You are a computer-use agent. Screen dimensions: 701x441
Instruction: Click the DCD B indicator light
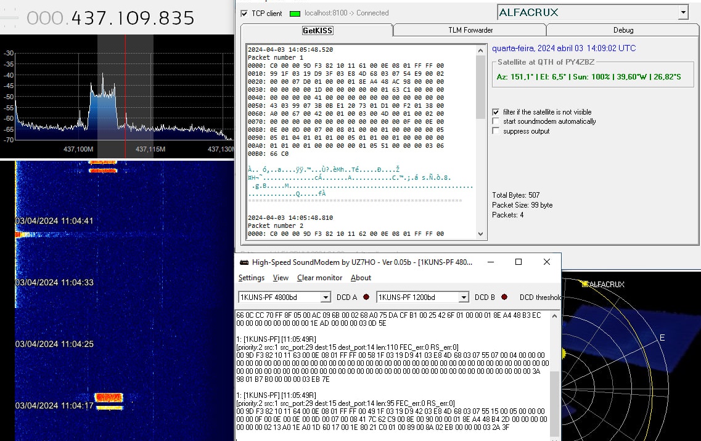point(504,297)
